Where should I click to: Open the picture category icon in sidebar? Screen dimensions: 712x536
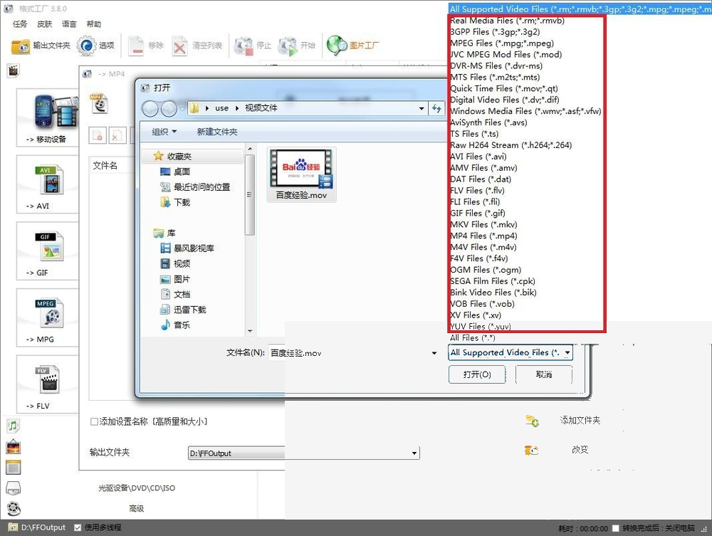click(13, 446)
